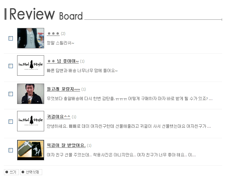The height and width of the screenshot is (183, 227).
Task: Mark the checkbox next to 귀걸이요^^ review
Action: click(x=11, y=121)
